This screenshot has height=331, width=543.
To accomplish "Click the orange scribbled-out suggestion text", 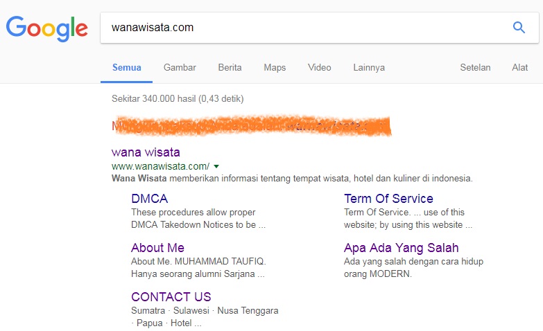I will (x=250, y=125).
